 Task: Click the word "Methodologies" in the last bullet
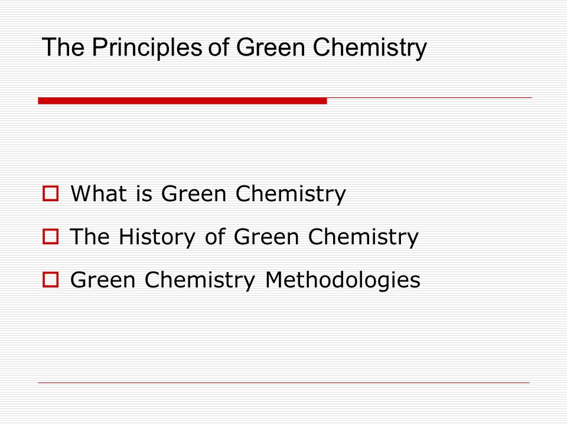343,280
